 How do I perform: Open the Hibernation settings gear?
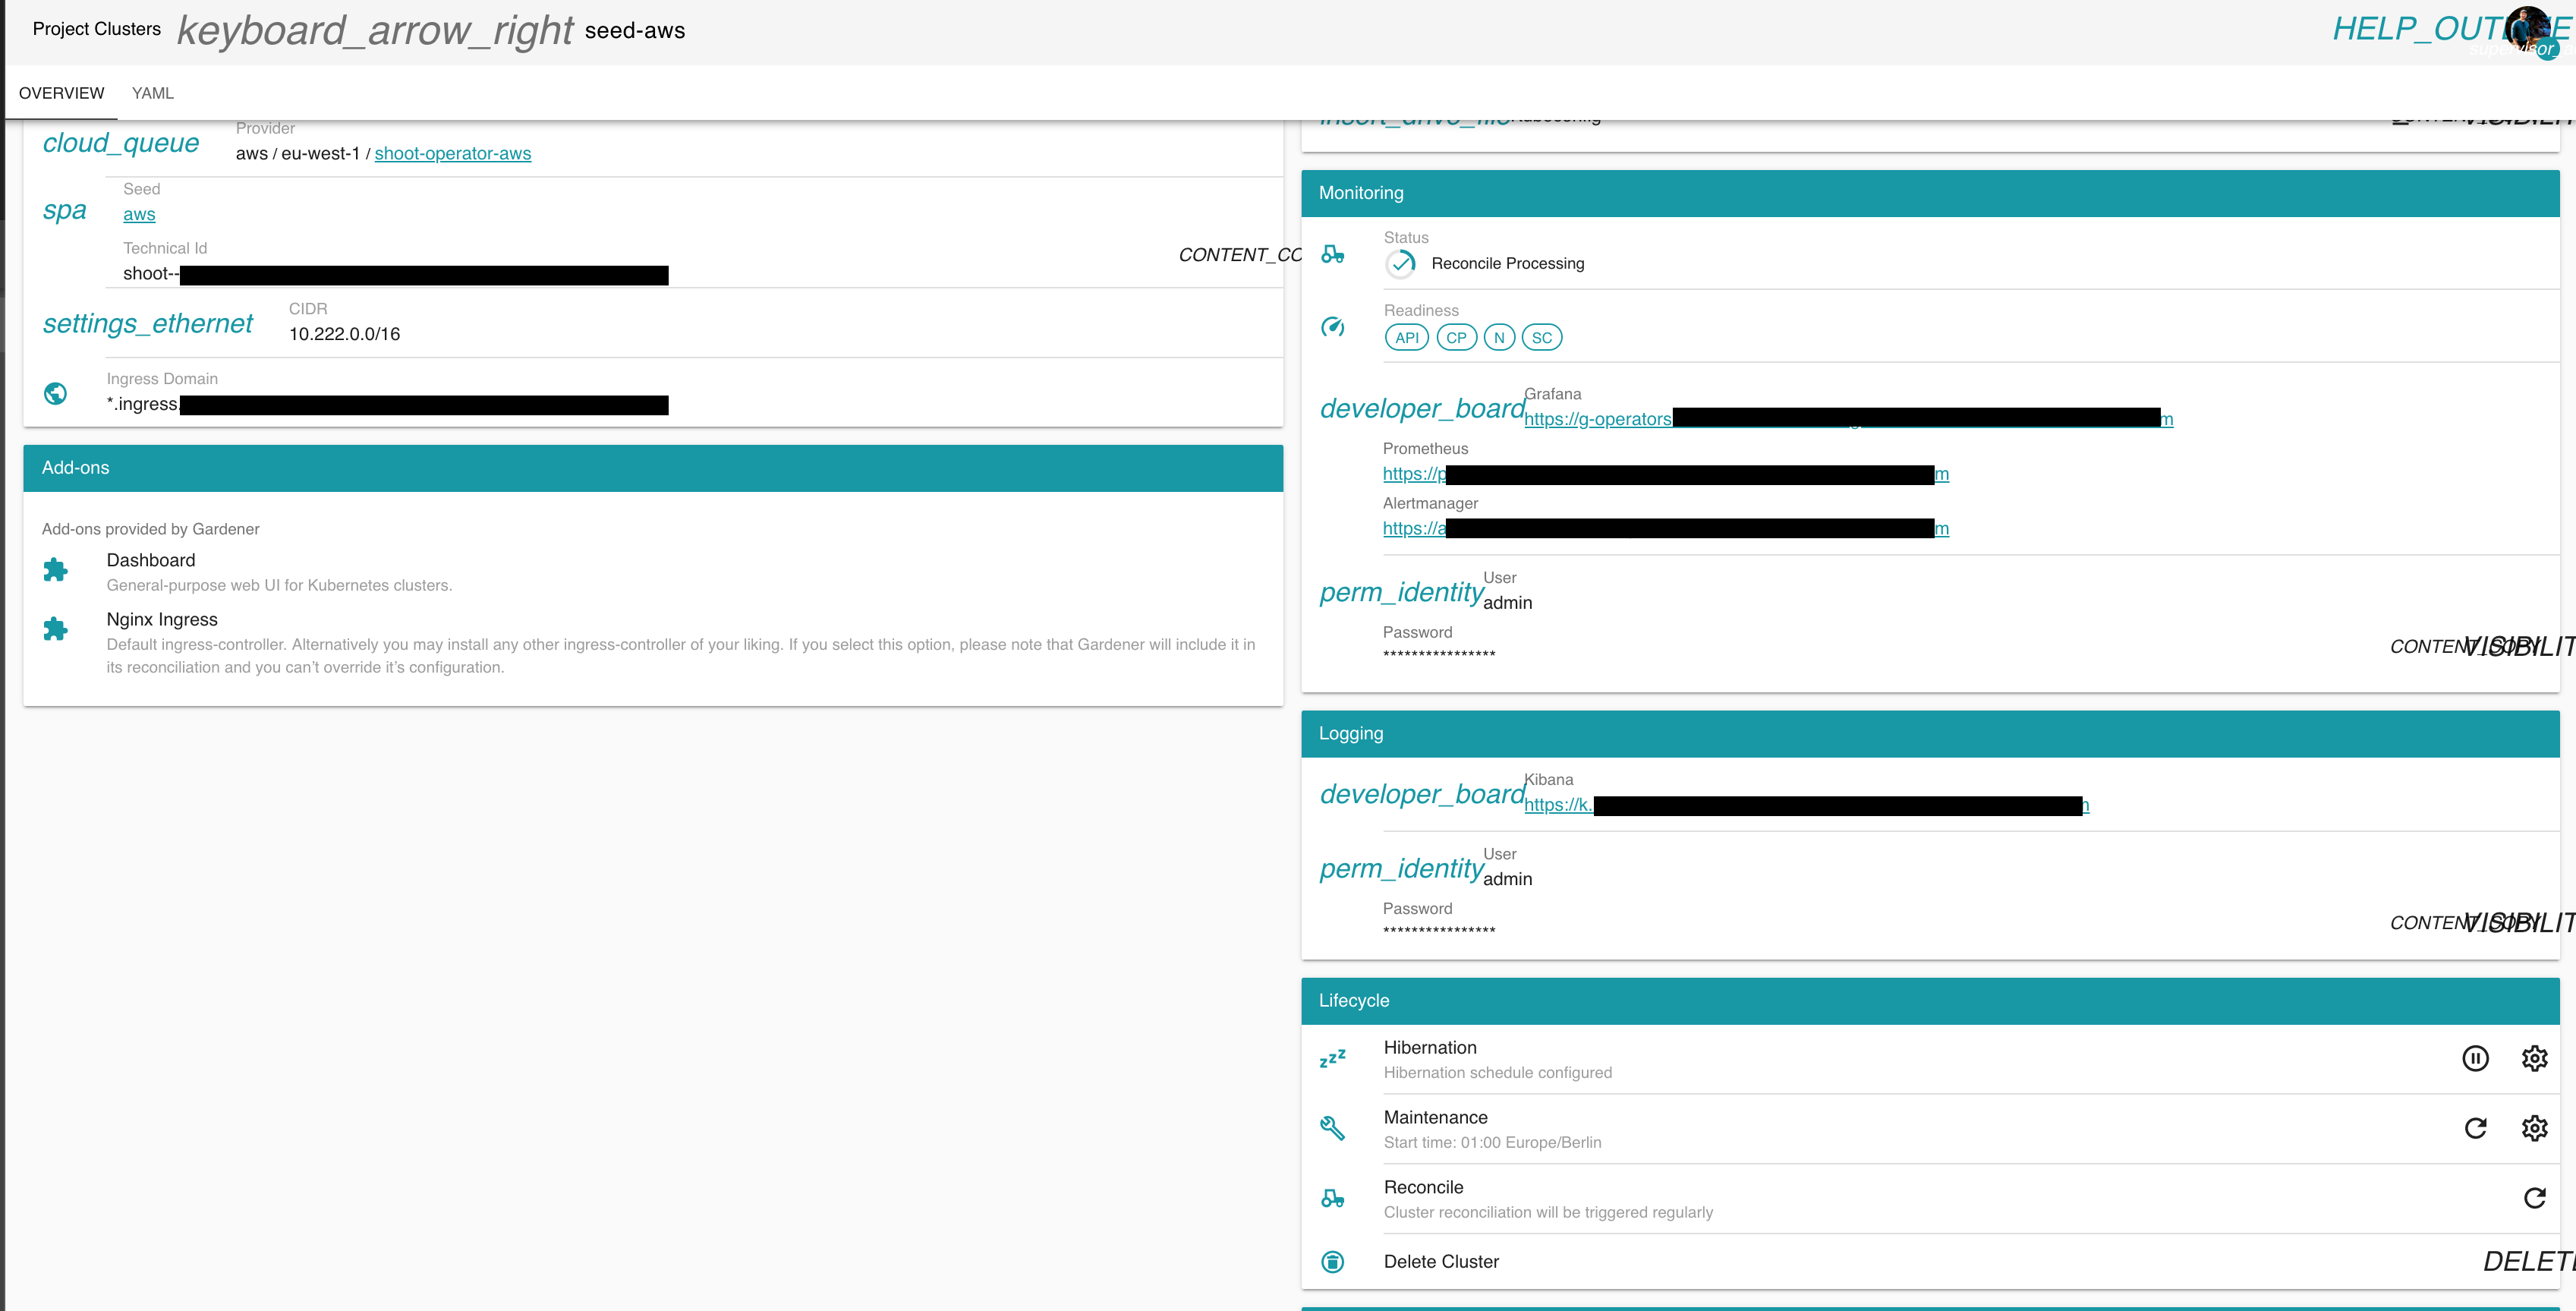click(2534, 1058)
